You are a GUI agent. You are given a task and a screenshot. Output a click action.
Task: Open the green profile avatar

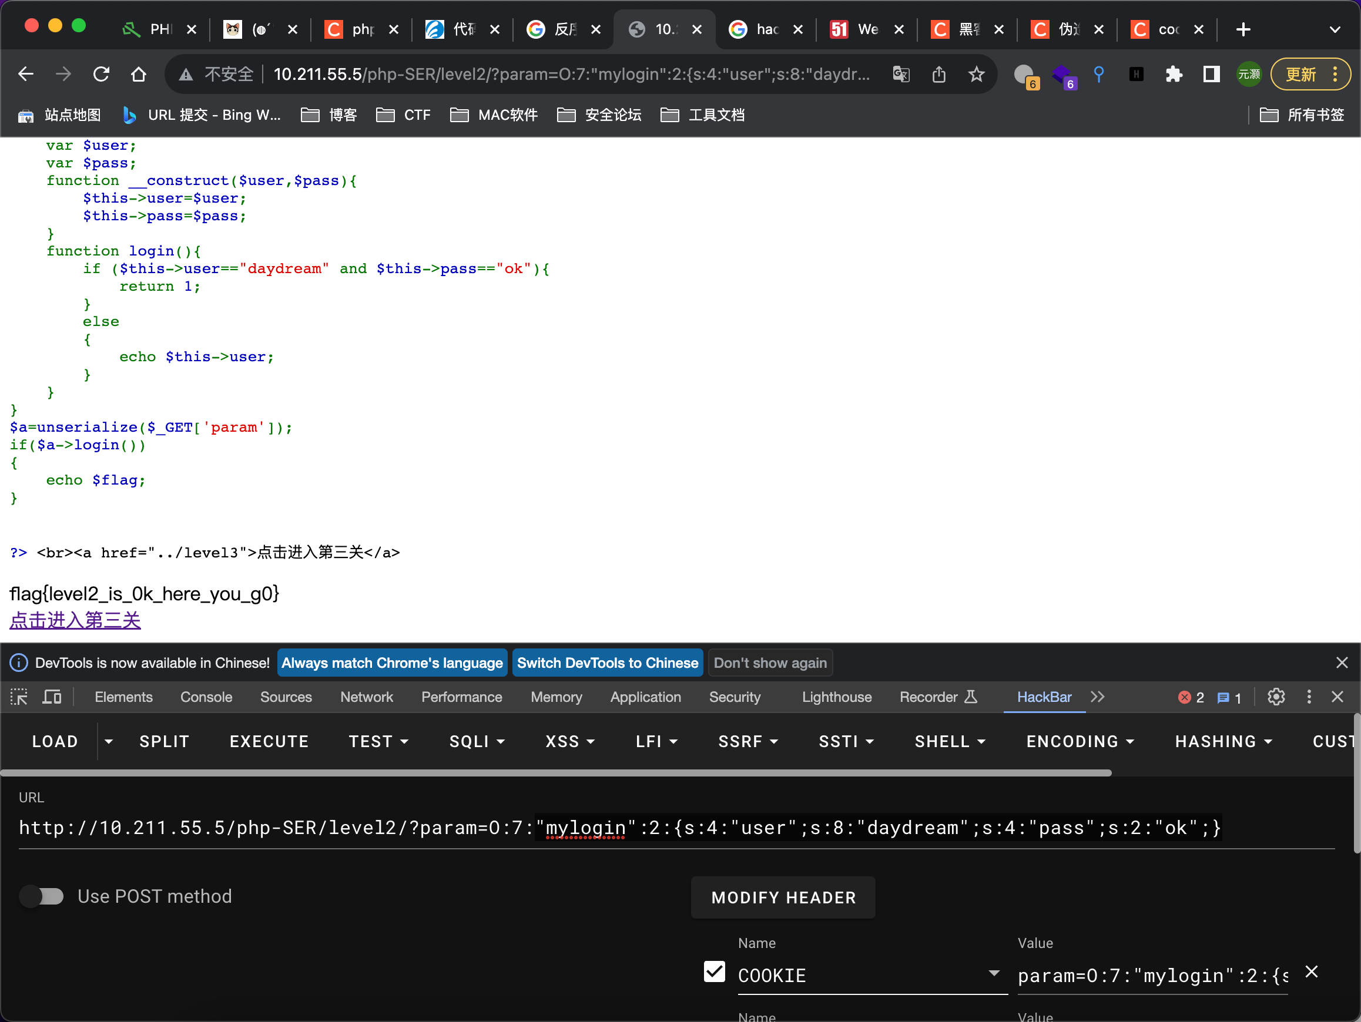point(1249,75)
